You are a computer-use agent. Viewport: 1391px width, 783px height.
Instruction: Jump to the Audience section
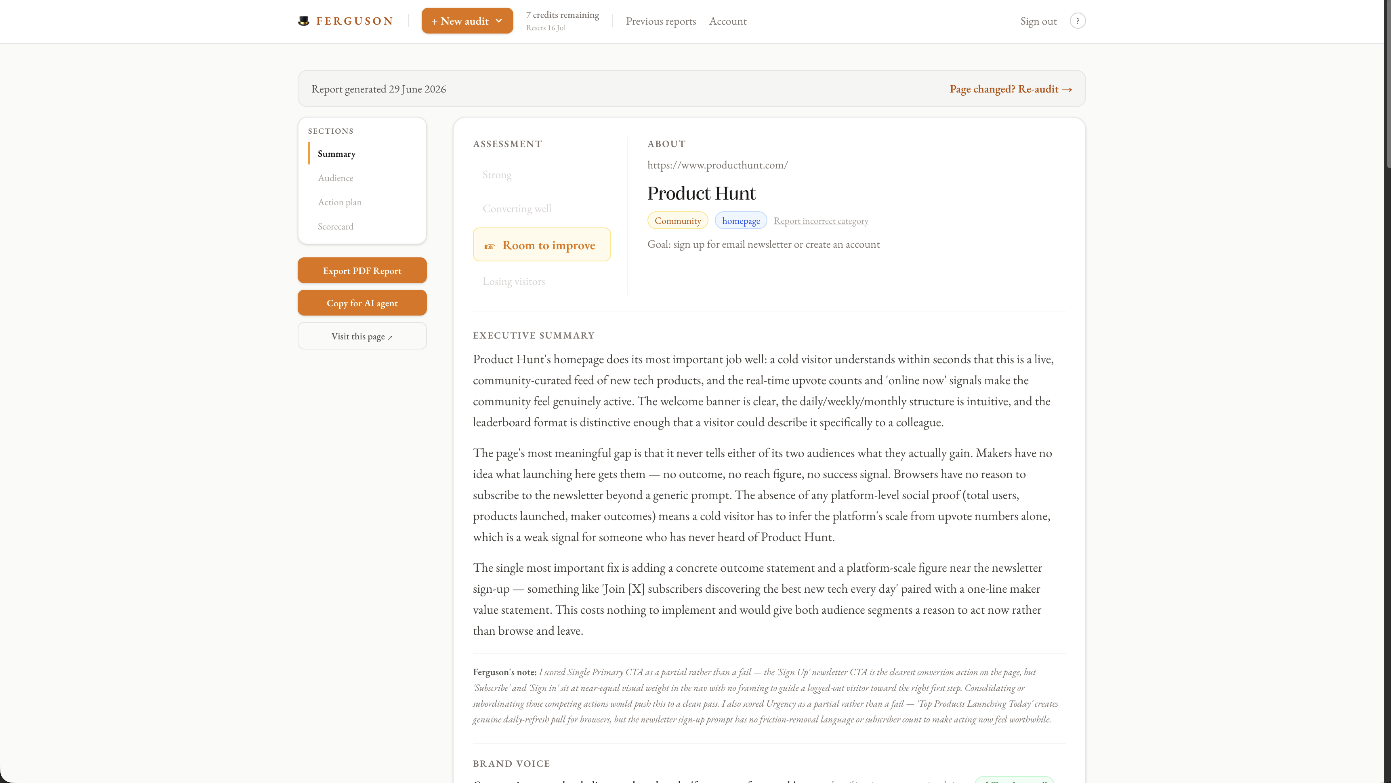[335, 178]
